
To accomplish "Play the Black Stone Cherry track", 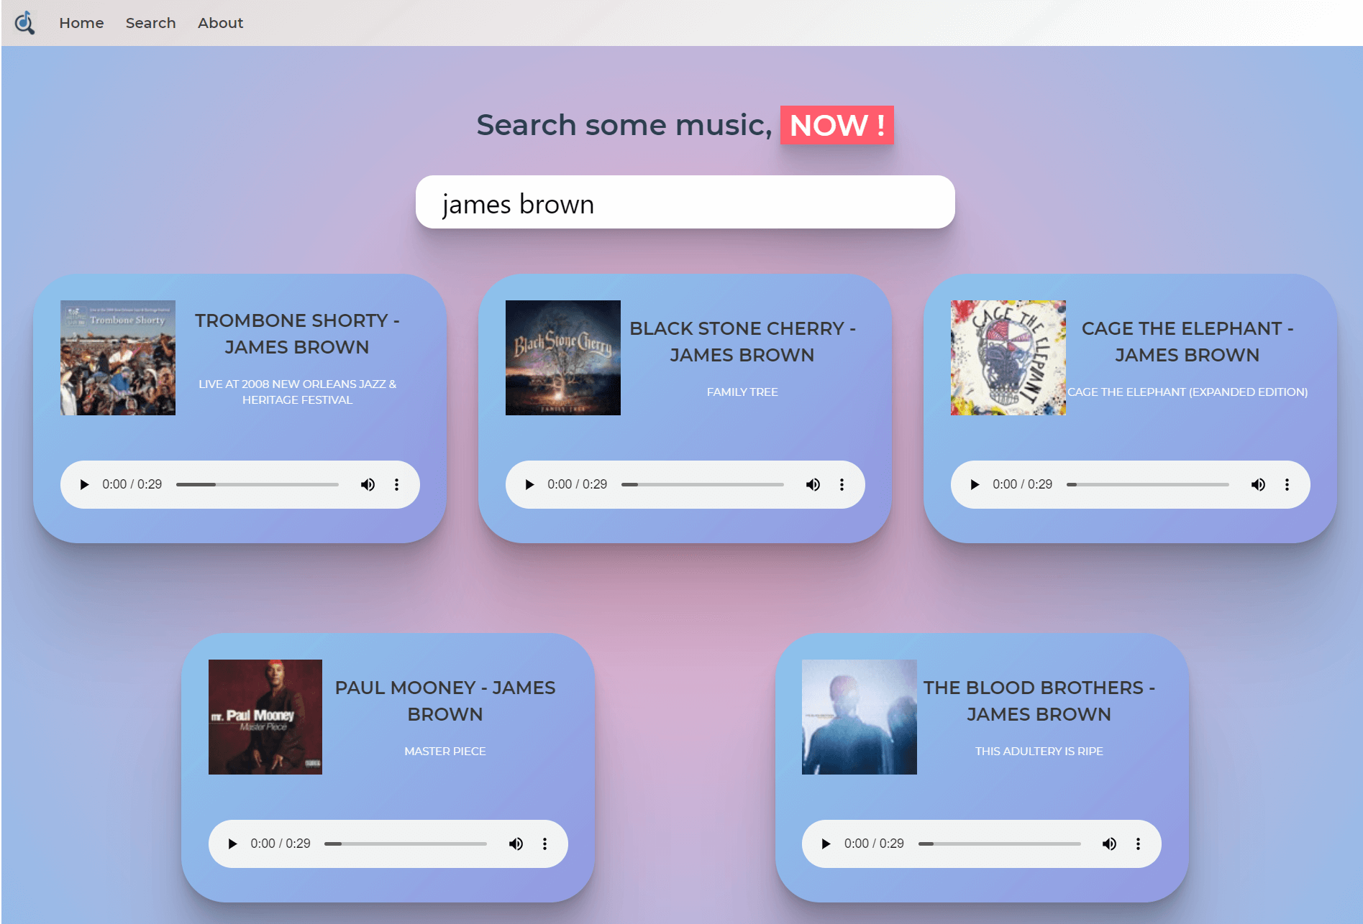I will tap(529, 484).
